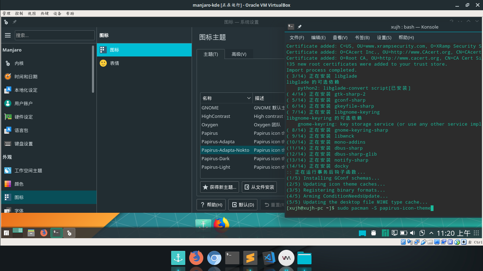
Task: Open the clipboard tray icon
Action: click(x=422, y=233)
